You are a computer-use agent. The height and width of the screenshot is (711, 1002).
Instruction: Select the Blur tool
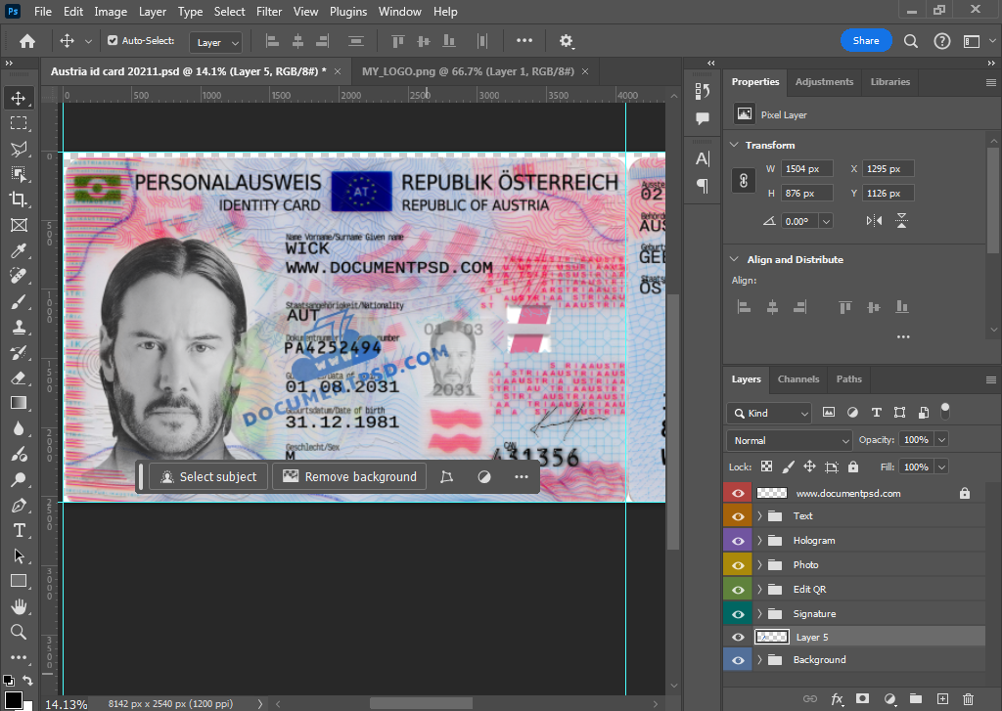tap(19, 428)
